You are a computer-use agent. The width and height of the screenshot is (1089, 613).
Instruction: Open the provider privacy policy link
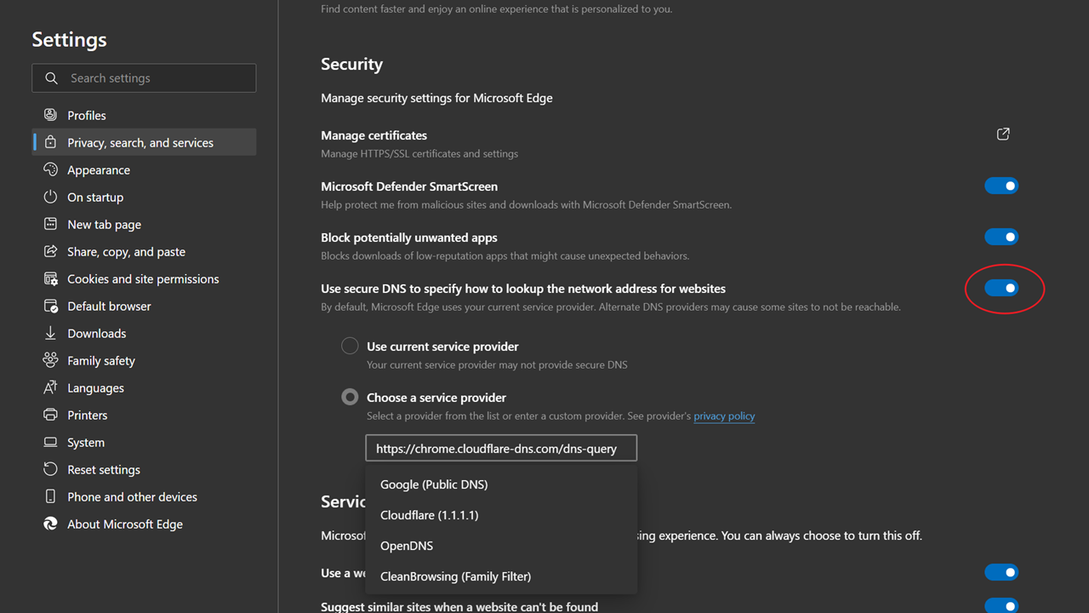pos(724,416)
